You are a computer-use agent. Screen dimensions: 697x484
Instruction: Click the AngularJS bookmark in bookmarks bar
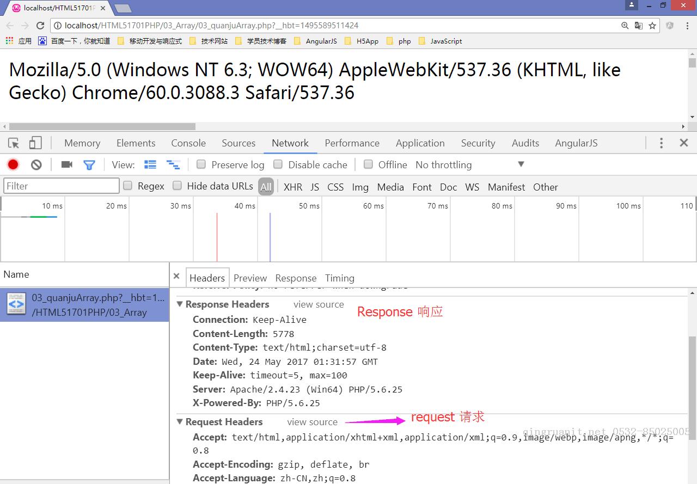[x=321, y=41]
